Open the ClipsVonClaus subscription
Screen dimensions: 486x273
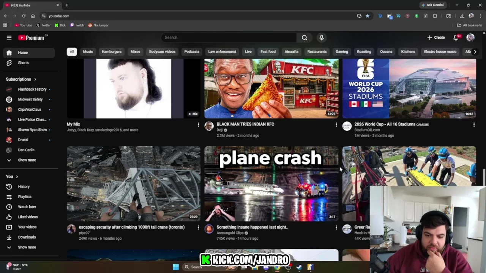point(29,110)
